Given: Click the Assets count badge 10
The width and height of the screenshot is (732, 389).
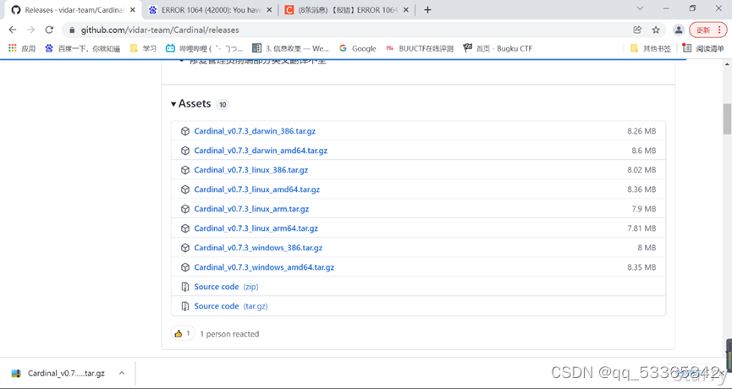Looking at the screenshot, I should click(223, 105).
